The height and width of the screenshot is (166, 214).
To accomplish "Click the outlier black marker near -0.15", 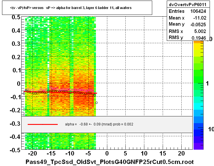I will point(97,103).
